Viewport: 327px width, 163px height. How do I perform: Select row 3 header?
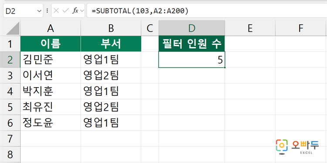[10, 75]
